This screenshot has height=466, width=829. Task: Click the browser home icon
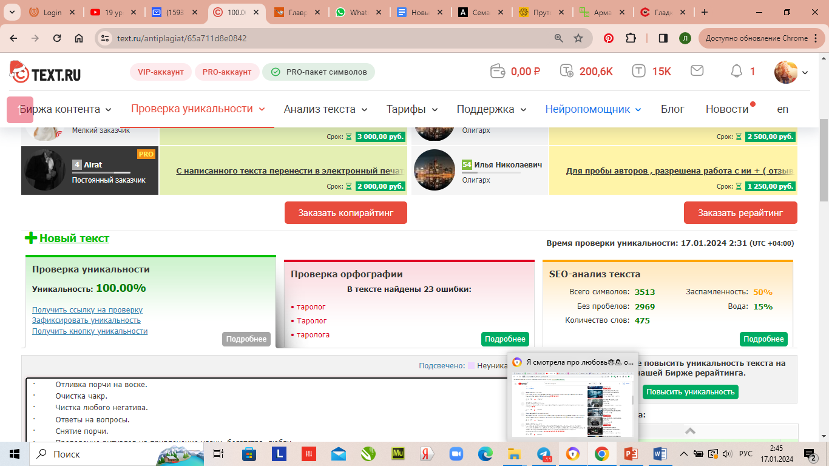coord(79,38)
